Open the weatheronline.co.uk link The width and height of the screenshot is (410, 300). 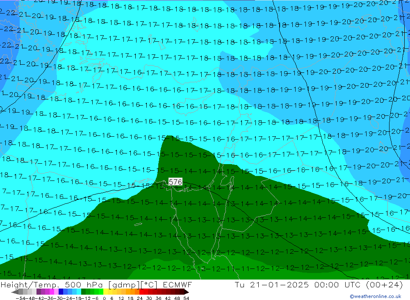(x=376, y=296)
